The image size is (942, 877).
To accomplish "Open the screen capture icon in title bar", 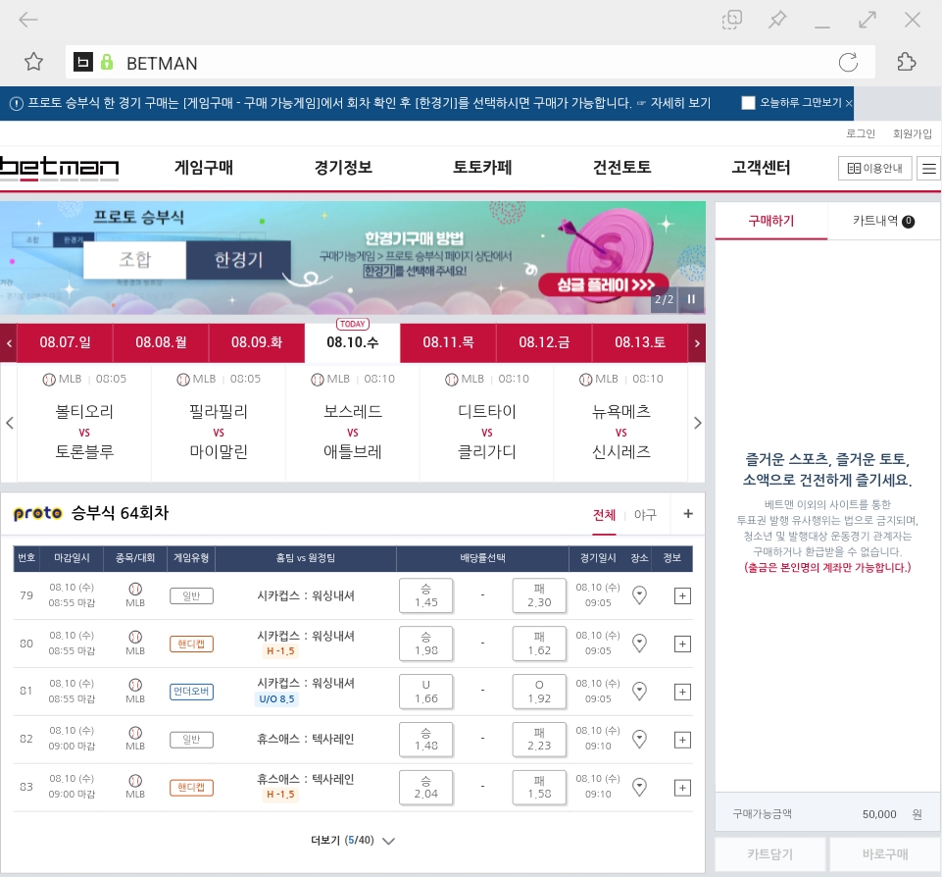I will coord(731,20).
